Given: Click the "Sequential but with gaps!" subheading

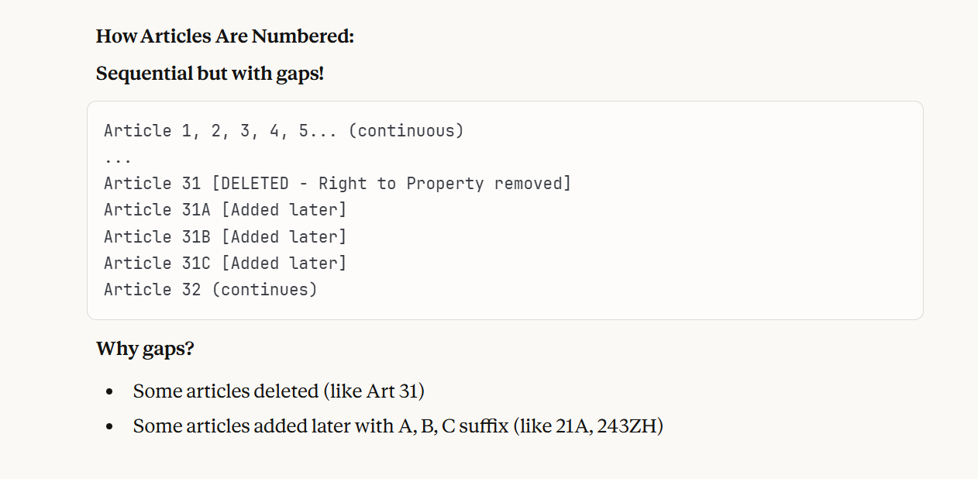Looking at the screenshot, I should [x=210, y=74].
